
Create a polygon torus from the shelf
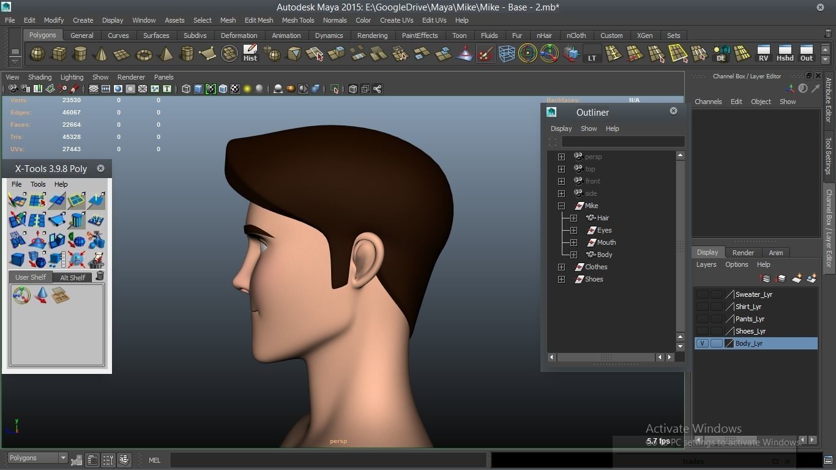click(x=144, y=54)
